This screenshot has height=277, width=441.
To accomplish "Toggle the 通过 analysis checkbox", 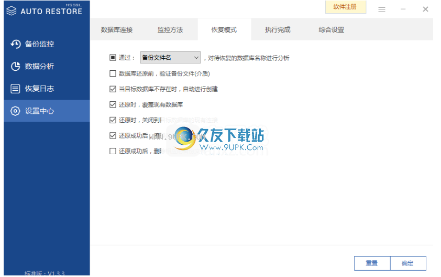I will (x=113, y=58).
